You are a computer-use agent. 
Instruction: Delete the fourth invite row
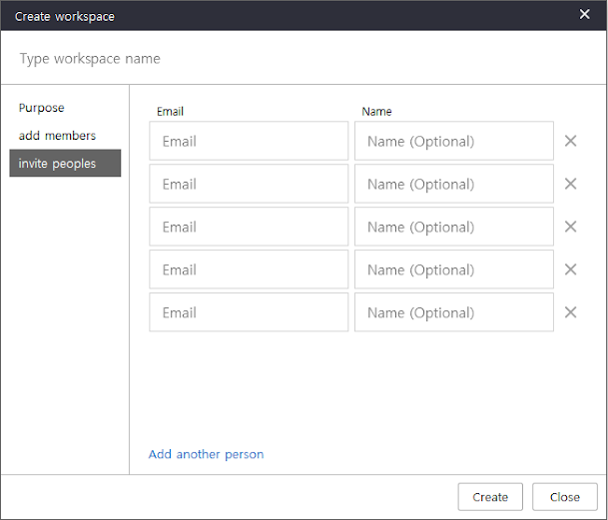pyautogui.click(x=571, y=269)
